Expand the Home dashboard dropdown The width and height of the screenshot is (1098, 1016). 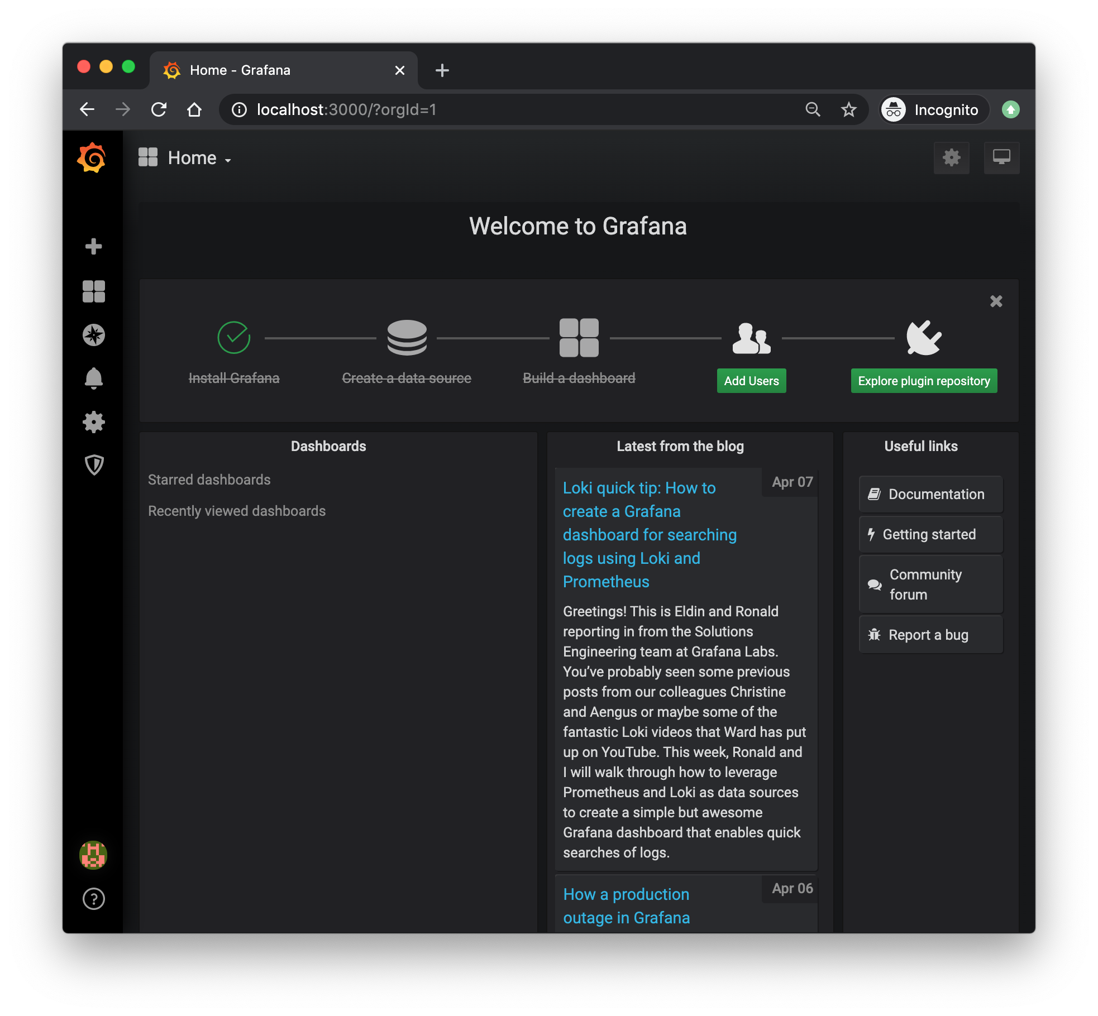(x=185, y=158)
